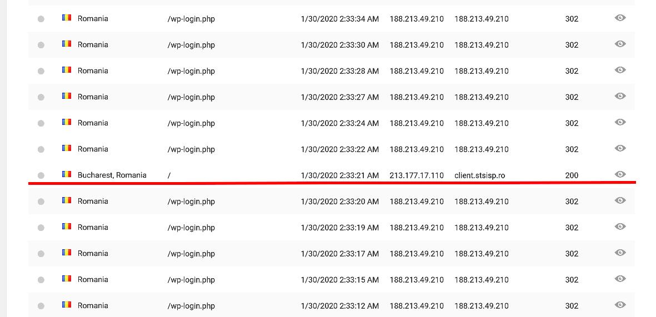656x317 pixels.
Task: Open the /wp-login.php path at 2:33:27 AM
Action: pyautogui.click(x=191, y=97)
